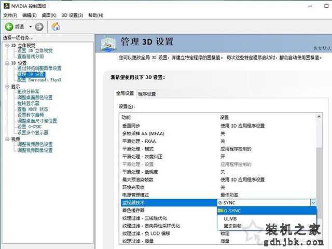Open 调整视频图像设置 task

click(35, 150)
